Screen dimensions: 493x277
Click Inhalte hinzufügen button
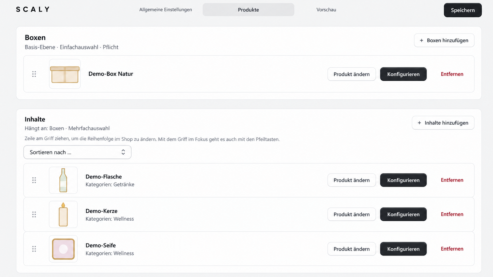[x=443, y=123]
